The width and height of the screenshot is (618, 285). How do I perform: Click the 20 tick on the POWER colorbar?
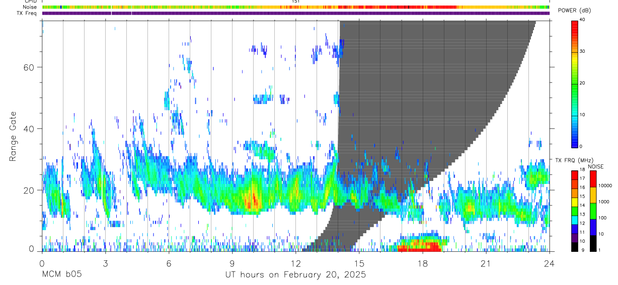582,83
